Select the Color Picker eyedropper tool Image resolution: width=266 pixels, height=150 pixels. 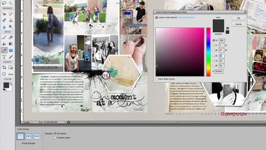[4, 50]
